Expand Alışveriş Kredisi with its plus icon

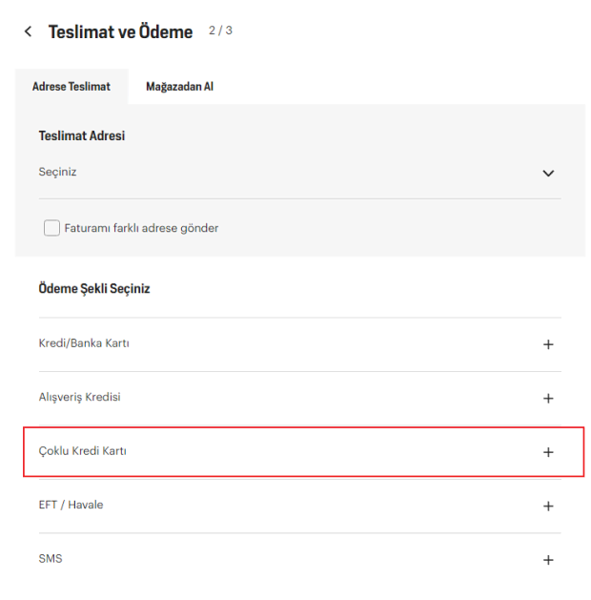tap(548, 398)
